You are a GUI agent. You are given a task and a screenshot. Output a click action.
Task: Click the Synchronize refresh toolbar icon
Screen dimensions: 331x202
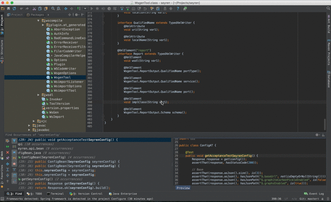14,8
